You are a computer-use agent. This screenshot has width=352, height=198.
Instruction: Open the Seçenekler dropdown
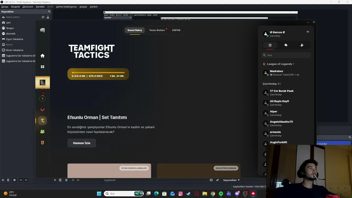(231, 180)
